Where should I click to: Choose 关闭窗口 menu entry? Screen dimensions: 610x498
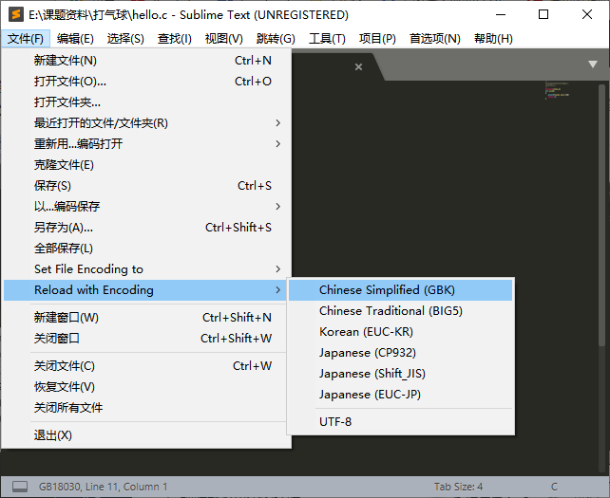coord(146,339)
